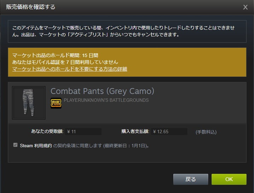Click the ホールド期間: 15 日間 warning line
Screen dimensions: 254x193
click(x=55, y=55)
